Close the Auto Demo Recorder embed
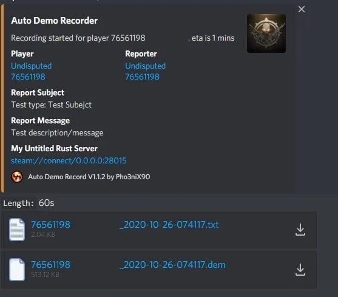Viewport: 338px width, 297px height. point(302,9)
